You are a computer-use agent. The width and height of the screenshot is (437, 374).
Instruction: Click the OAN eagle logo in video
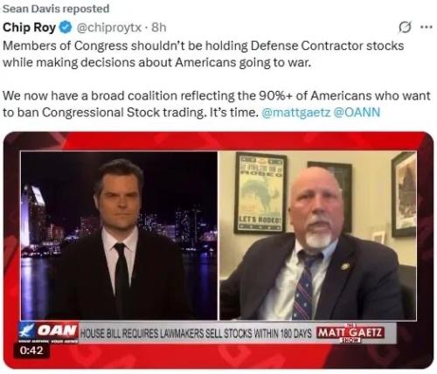coord(27,330)
